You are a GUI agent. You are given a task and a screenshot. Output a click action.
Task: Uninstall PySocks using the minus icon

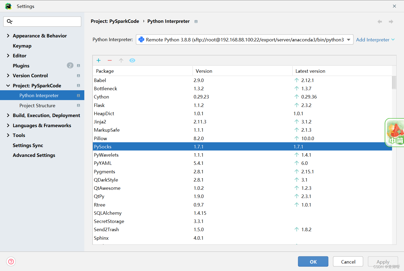click(x=110, y=60)
